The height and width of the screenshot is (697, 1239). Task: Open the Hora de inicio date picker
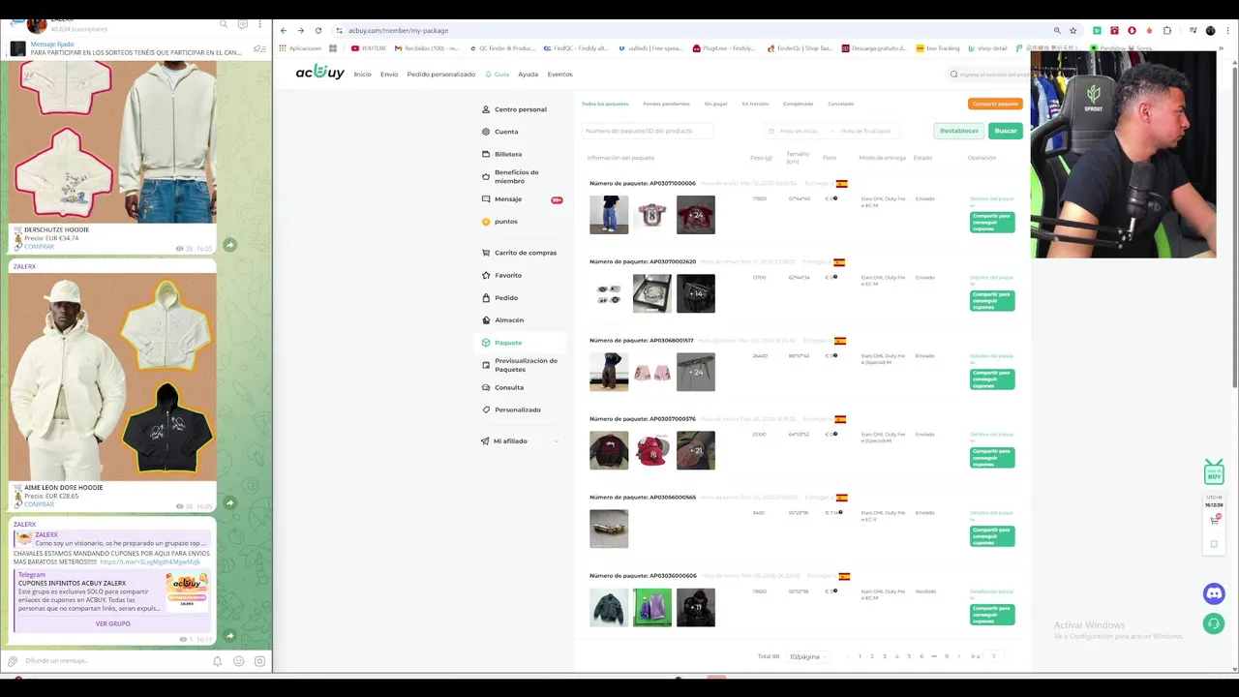[799, 131]
